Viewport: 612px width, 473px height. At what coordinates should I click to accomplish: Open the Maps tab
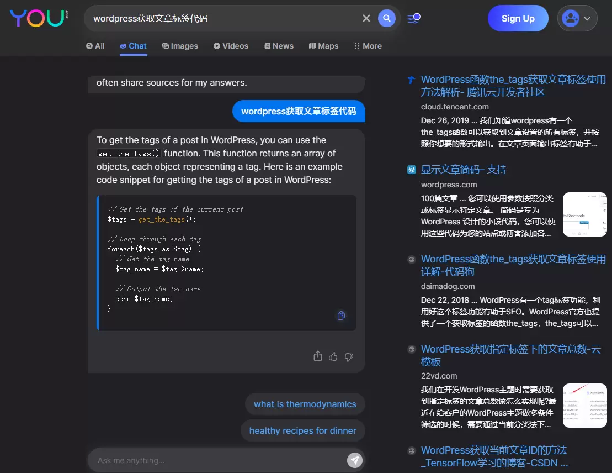(x=323, y=46)
